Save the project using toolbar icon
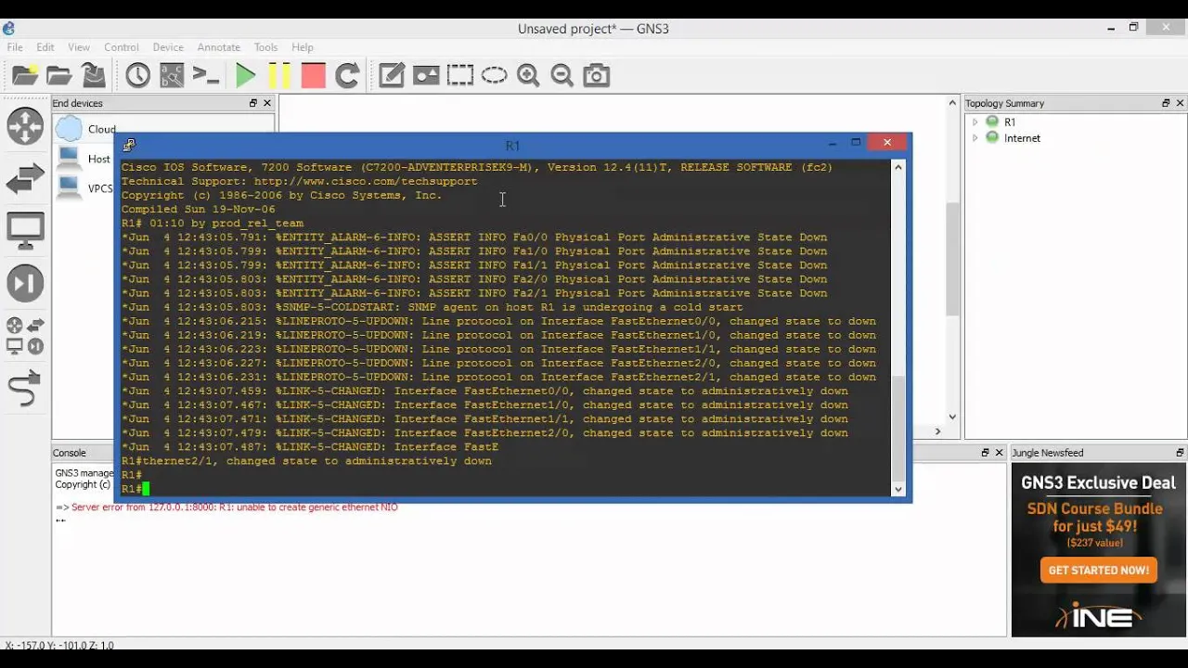This screenshot has height=668, width=1188. point(93,75)
